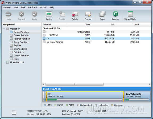
Task: Select the Disk0 465.76 GB list row
Action: click(x=97, y=29)
